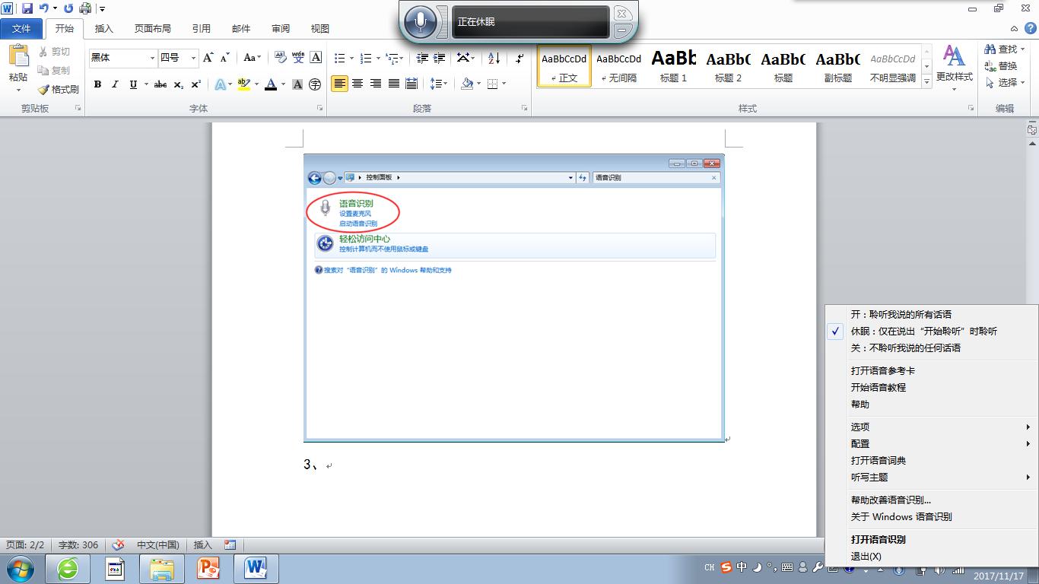Switch to the 插入 Insert tab
Viewport: 1039px width, 584px height.
pos(103,29)
